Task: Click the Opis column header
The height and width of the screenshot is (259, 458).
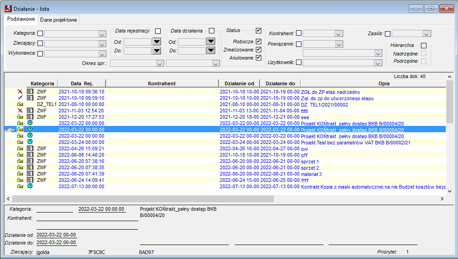Action: click(373, 83)
